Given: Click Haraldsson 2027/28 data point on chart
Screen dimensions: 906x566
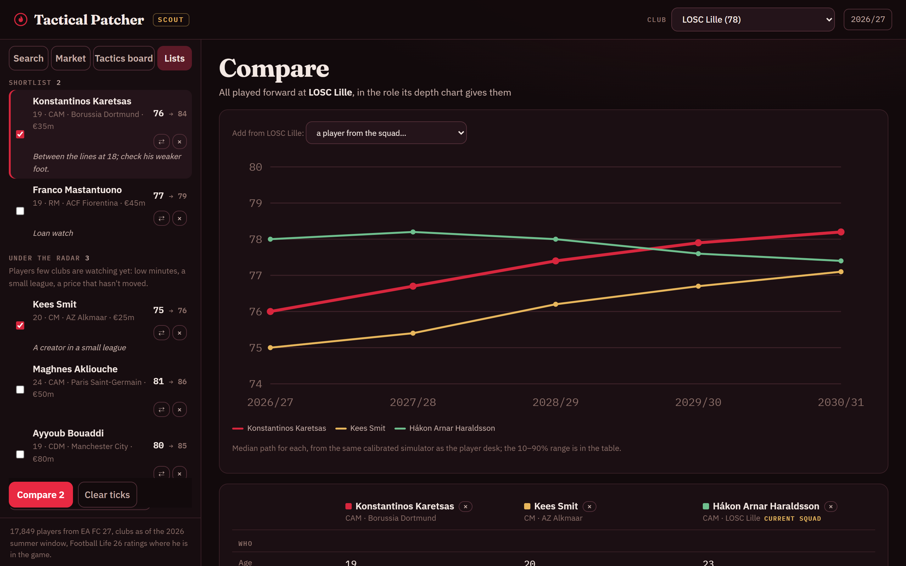Looking at the screenshot, I should click(x=413, y=232).
